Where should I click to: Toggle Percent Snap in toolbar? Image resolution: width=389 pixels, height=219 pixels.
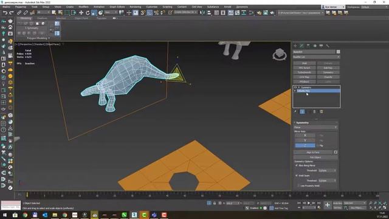point(156,13)
